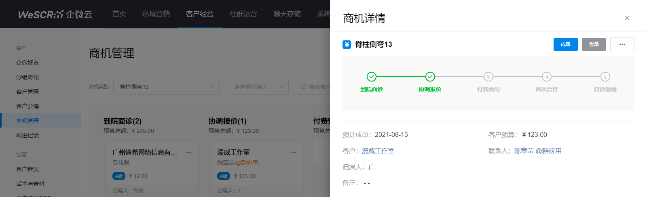Open customer link 漫威工作室
This screenshot has height=197, width=647.
(378, 151)
